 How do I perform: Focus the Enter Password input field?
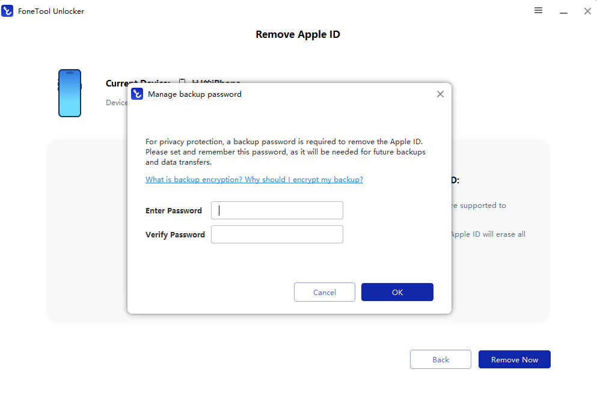point(277,210)
